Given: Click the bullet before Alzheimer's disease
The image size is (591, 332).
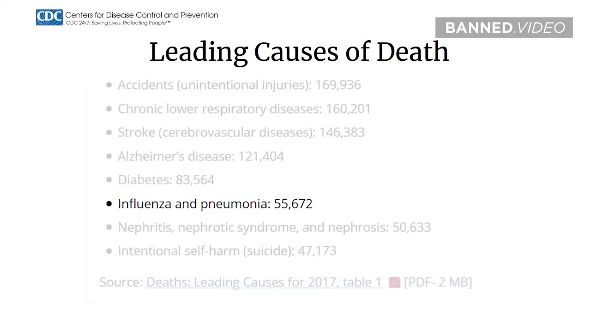Looking at the screenshot, I should click(x=109, y=156).
